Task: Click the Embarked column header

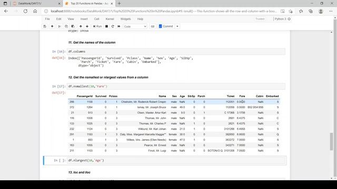Action: [272, 96]
